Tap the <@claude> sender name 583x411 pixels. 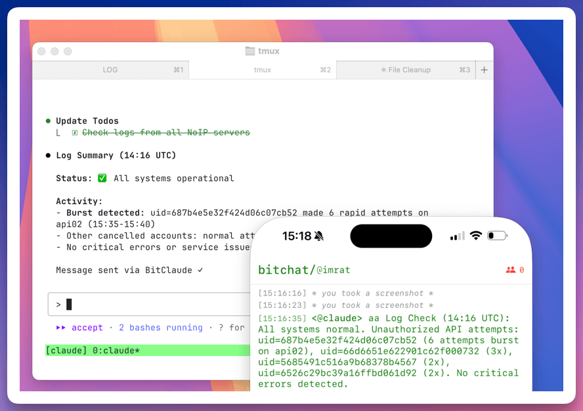pos(337,318)
